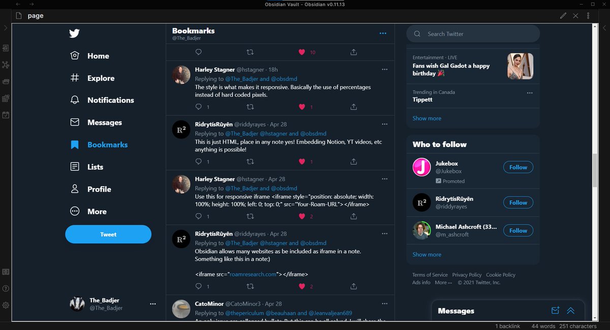Screen dimensions: 610x330
Task: Switch to edit mode pencil icon
Action: point(563,16)
